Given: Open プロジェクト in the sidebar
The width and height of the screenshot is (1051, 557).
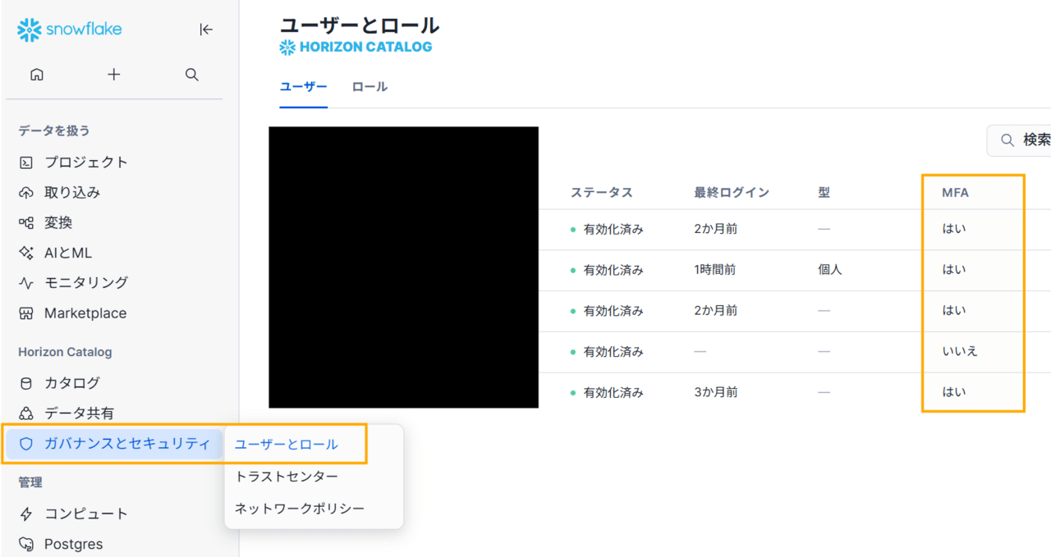Looking at the screenshot, I should (85, 162).
